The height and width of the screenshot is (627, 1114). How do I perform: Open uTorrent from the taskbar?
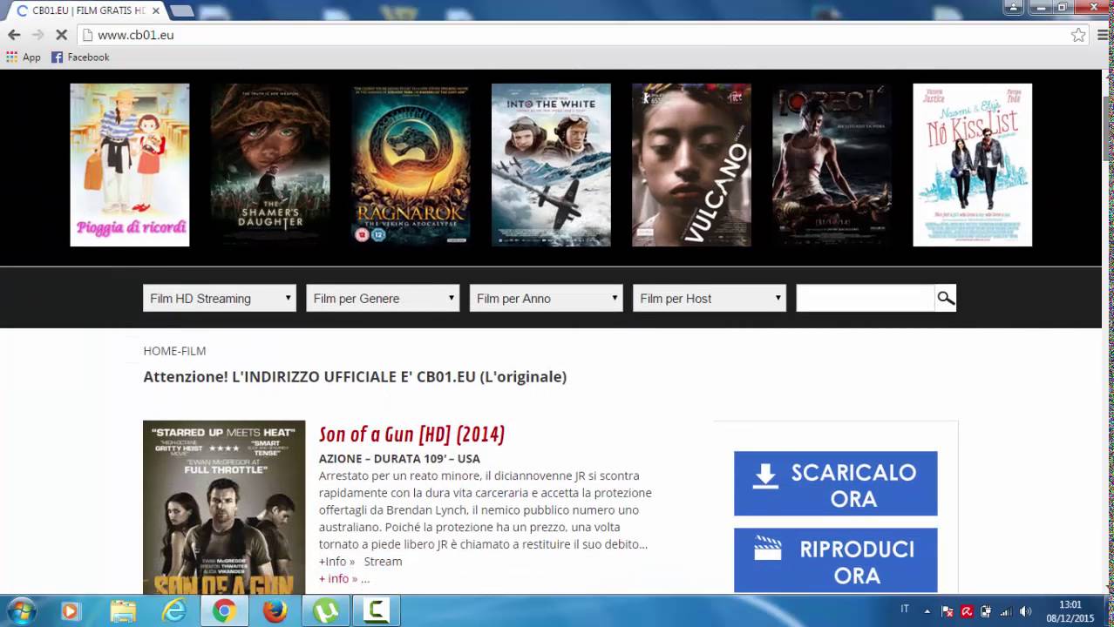[325, 611]
